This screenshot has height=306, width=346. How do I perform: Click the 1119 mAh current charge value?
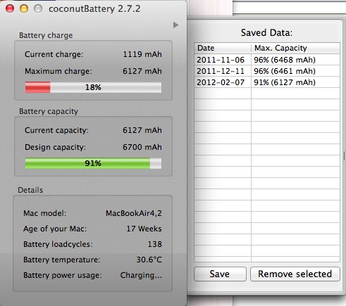click(142, 54)
